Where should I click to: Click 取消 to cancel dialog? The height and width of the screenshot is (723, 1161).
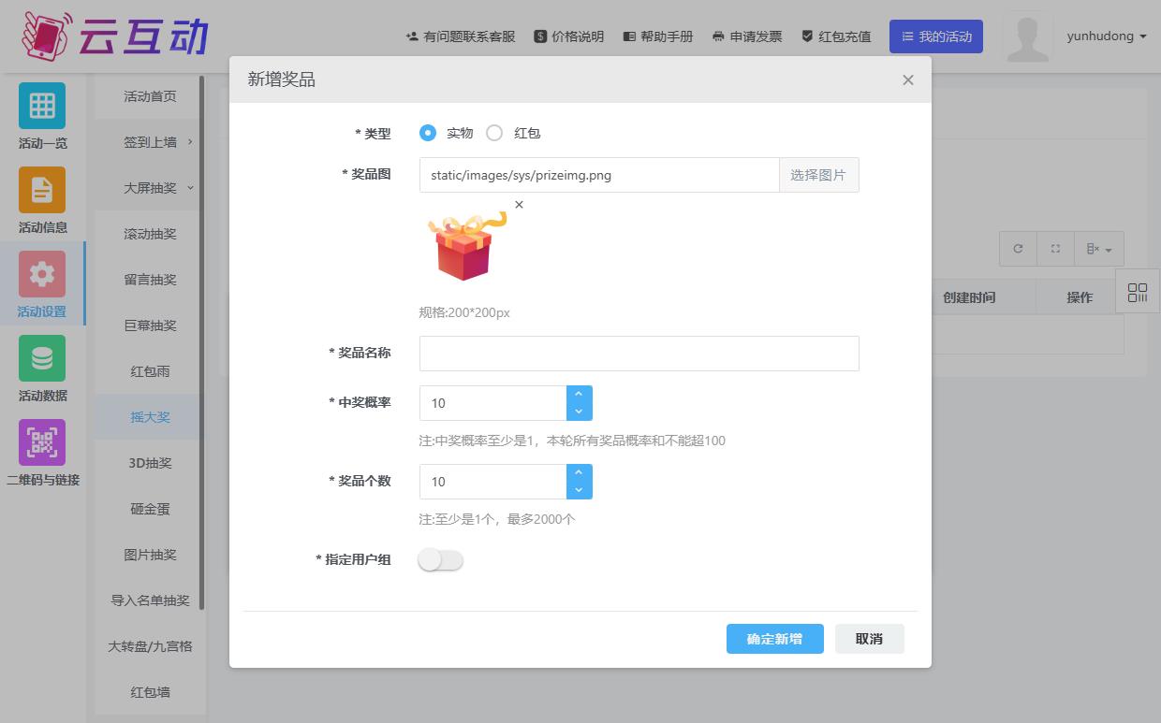(869, 639)
